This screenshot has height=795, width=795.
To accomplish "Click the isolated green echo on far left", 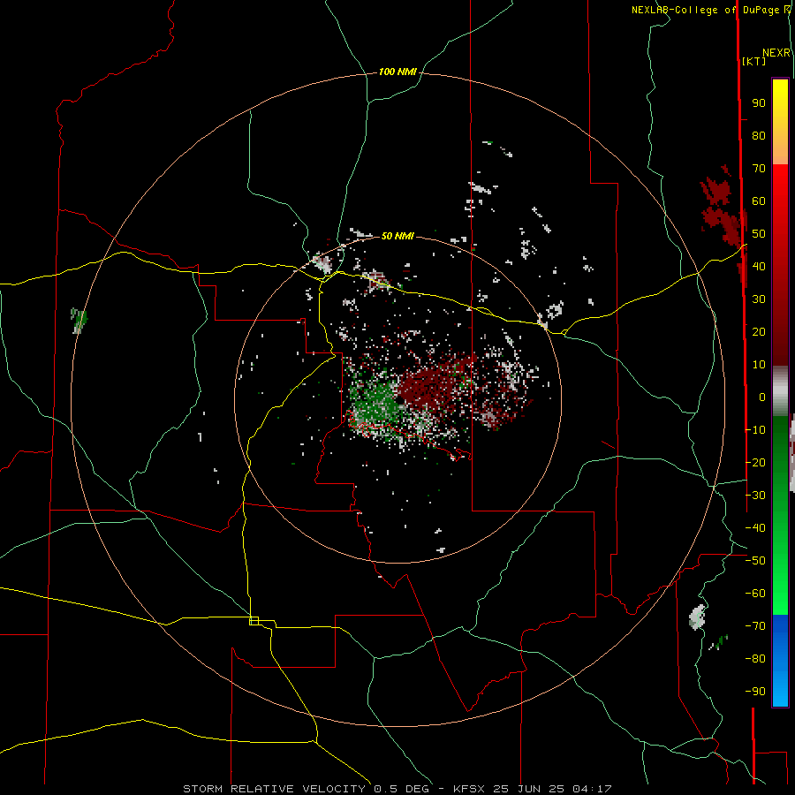I will click(79, 321).
